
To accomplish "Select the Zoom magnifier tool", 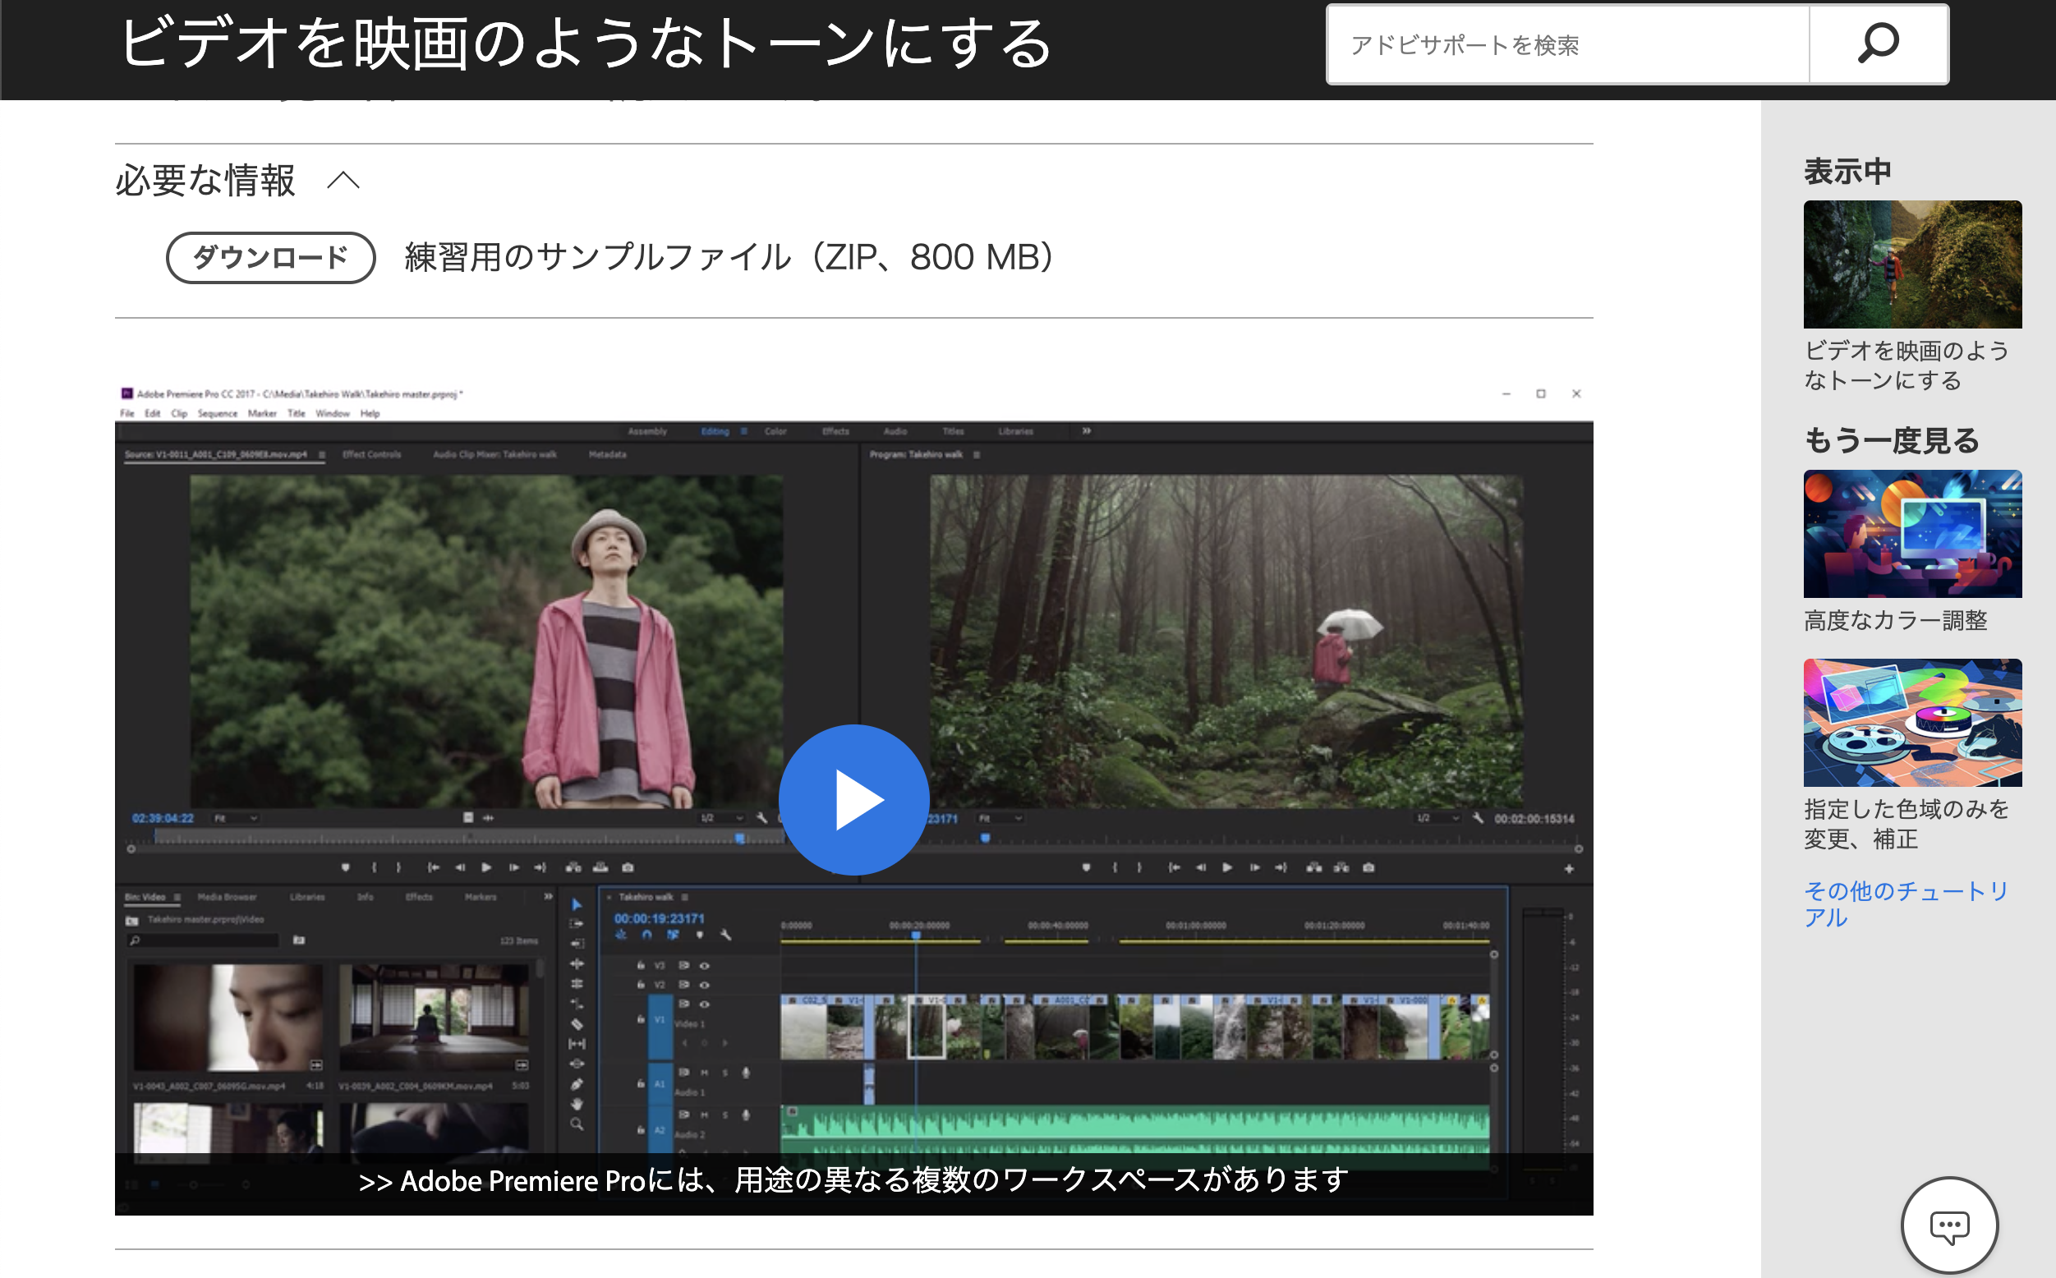I will click(577, 1124).
